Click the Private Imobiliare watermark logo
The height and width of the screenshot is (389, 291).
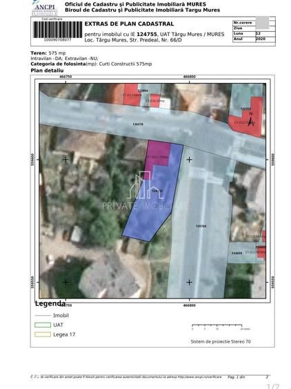coord(145,191)
